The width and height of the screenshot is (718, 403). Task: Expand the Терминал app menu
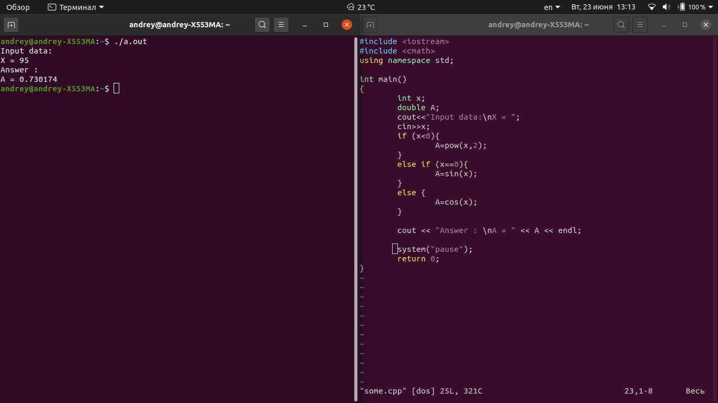pyautogui.click(x=76, y=7)
